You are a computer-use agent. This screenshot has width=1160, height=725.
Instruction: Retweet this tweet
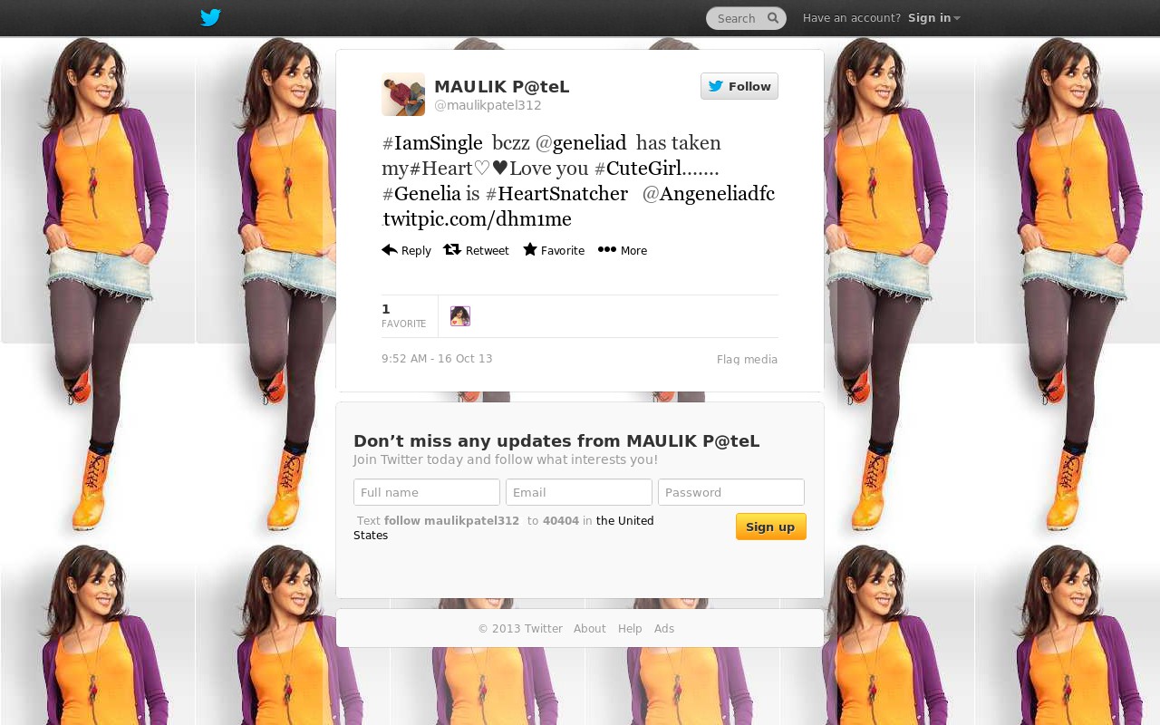(x=476, y=250)
